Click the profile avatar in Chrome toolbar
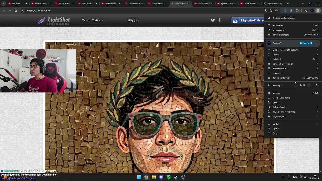The width and height of the screenshot is (322, 181). [312, 11]
